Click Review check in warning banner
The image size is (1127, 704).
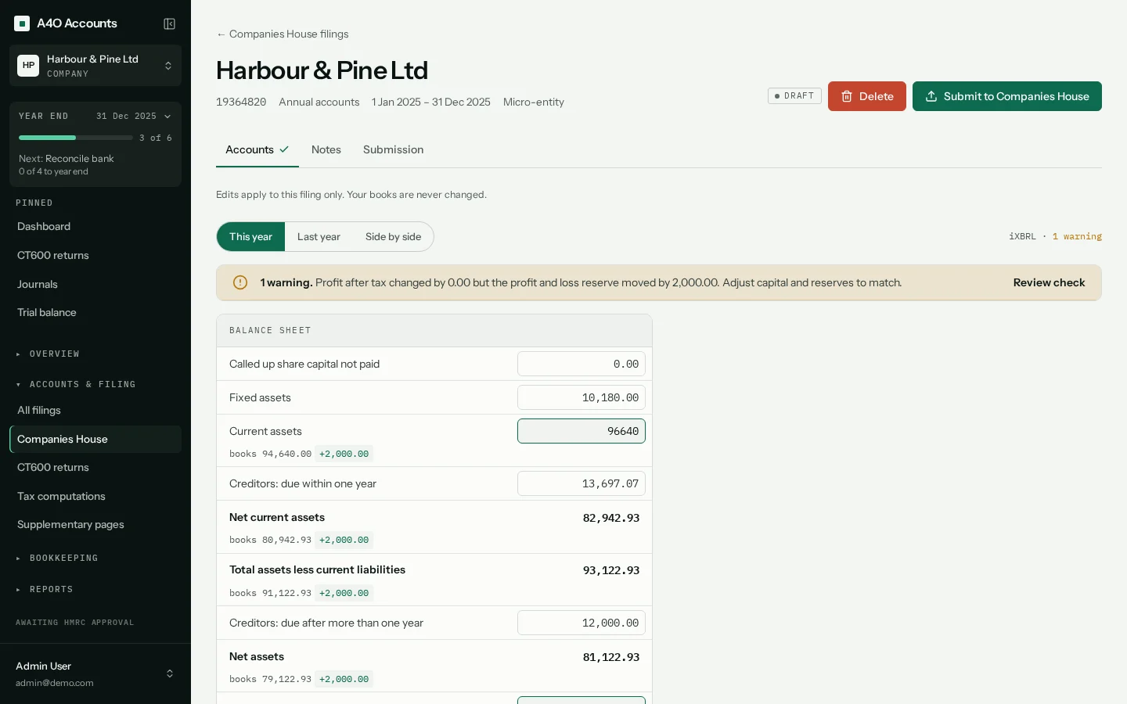(1049, 282)
